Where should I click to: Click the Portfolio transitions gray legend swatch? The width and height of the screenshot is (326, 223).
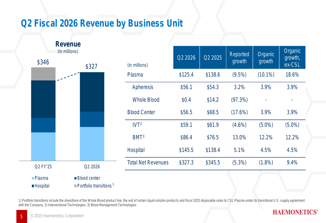76,186
